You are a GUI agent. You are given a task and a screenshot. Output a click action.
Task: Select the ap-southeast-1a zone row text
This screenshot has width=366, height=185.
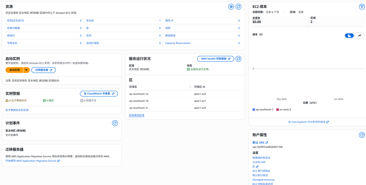139,94
